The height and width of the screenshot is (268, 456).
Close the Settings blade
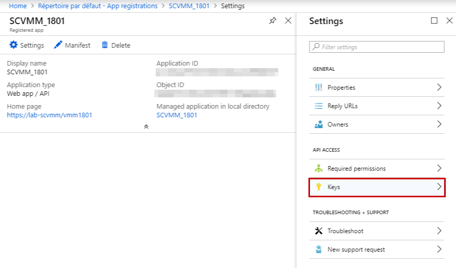pyautogui.click(x=449, y=20)
